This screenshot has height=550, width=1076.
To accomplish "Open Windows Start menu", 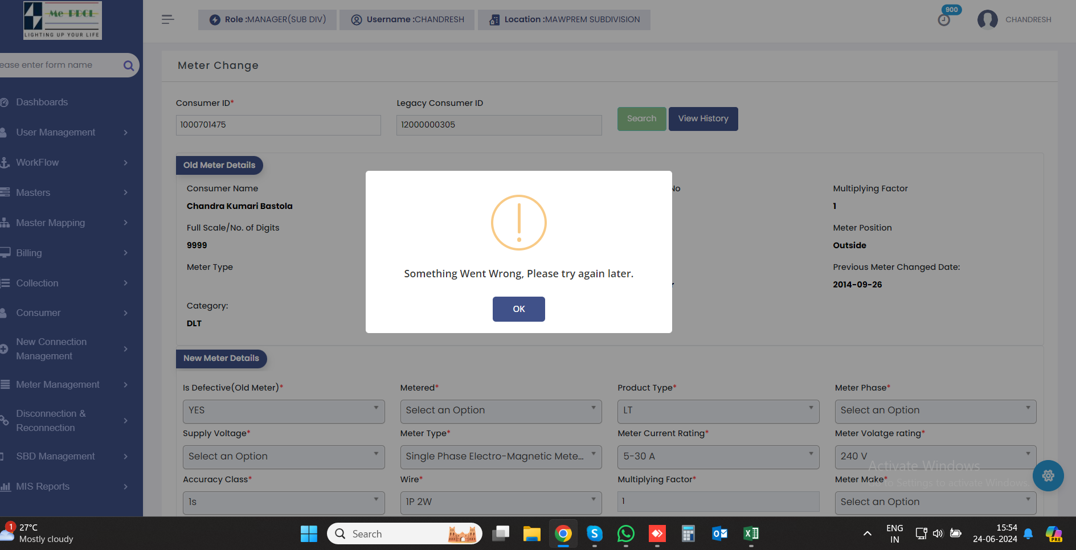I will [x=309, y=533].
